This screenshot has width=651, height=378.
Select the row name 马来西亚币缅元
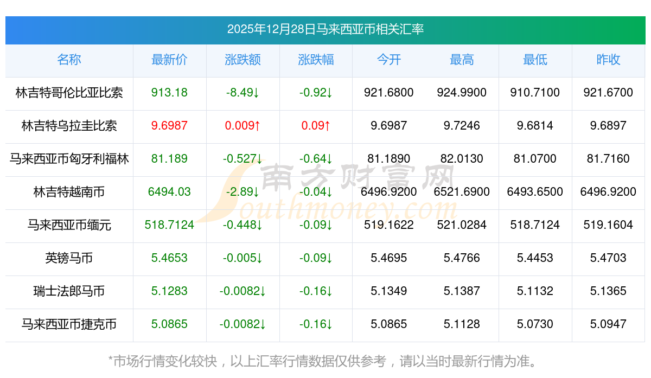[x=69, y=225]
